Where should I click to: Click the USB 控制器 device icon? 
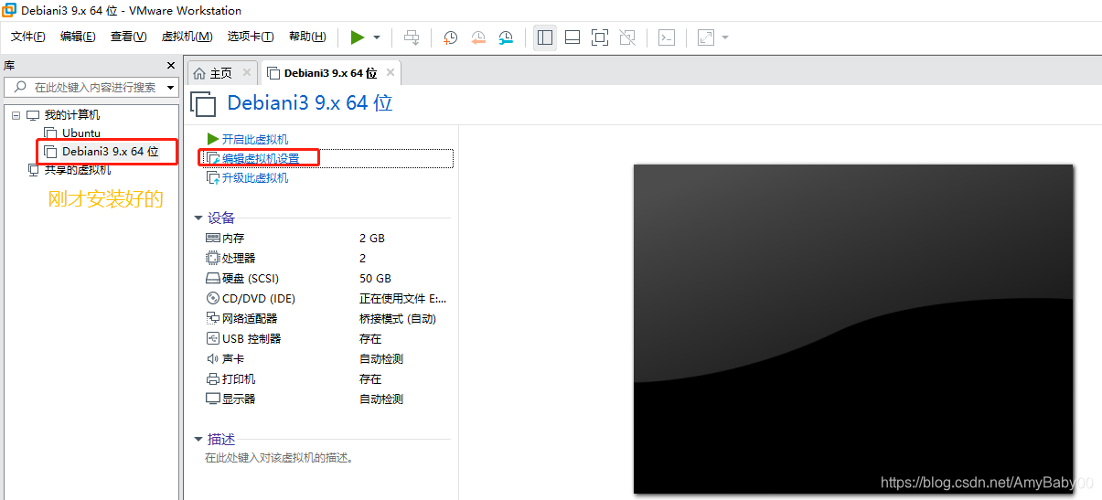point(213,339)
